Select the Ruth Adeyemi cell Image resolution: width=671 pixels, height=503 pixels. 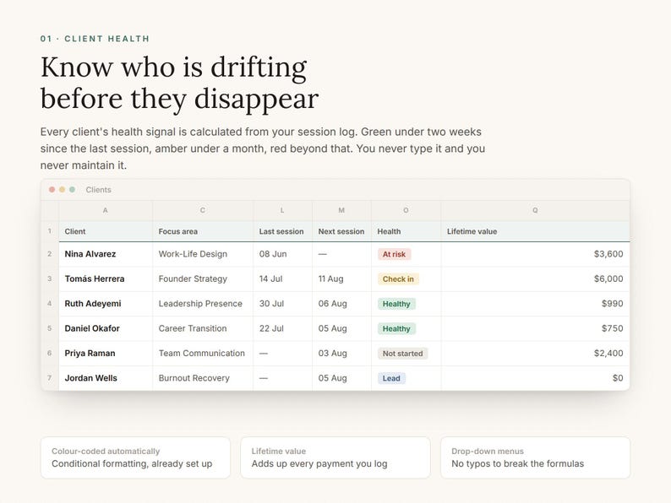[x=106, y=304]
